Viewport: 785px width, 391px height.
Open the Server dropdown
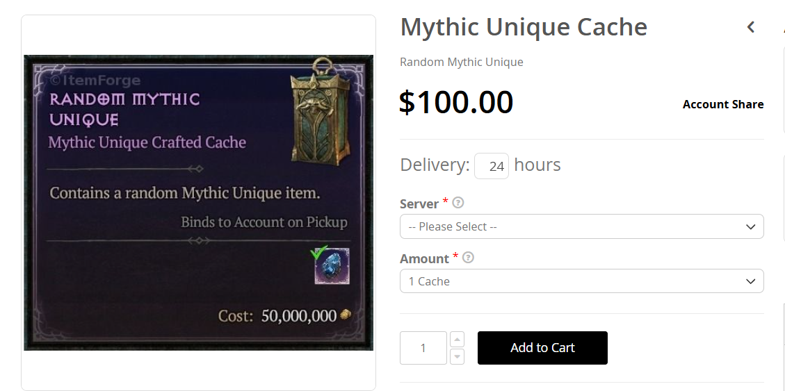coord(582,226)
